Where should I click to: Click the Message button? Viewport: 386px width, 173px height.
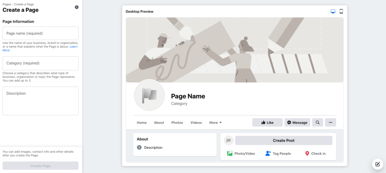click(297, 123)
